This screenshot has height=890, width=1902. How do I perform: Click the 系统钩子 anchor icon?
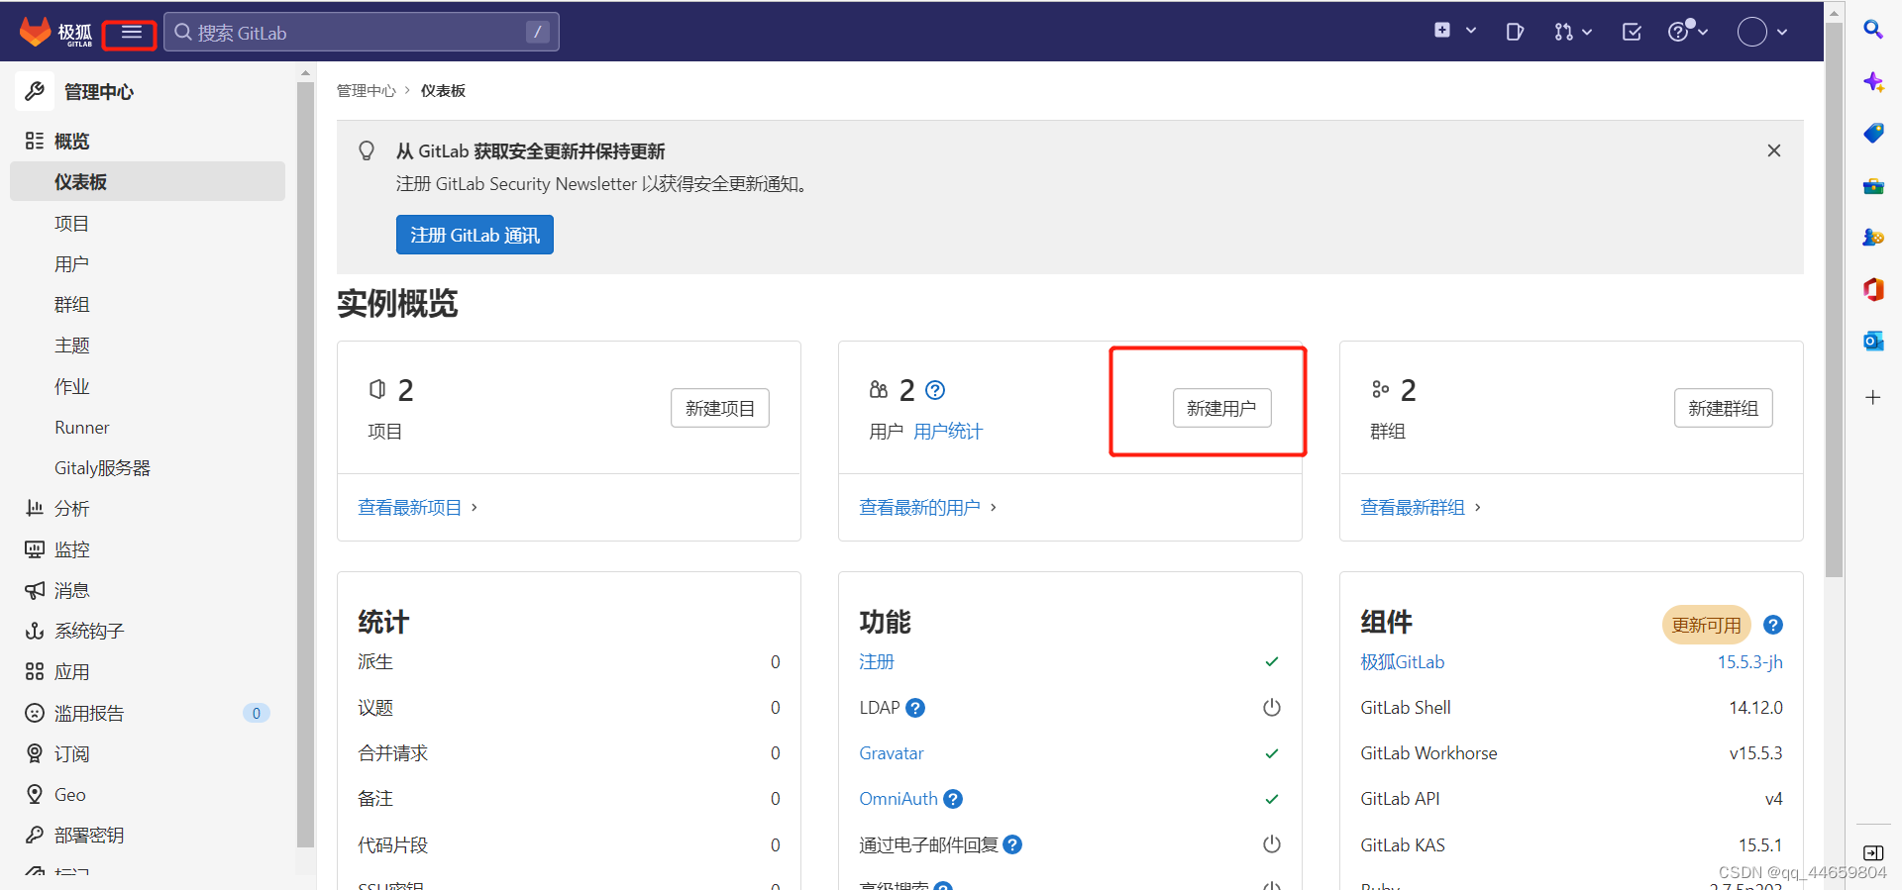[35, 631]
